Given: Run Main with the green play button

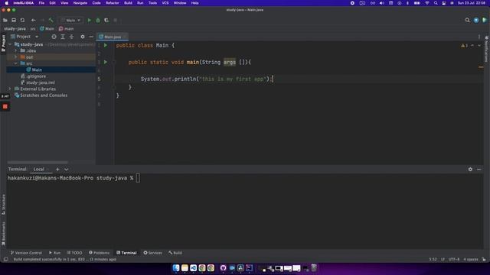Looking at the screenshot, I should coord(90,21).
